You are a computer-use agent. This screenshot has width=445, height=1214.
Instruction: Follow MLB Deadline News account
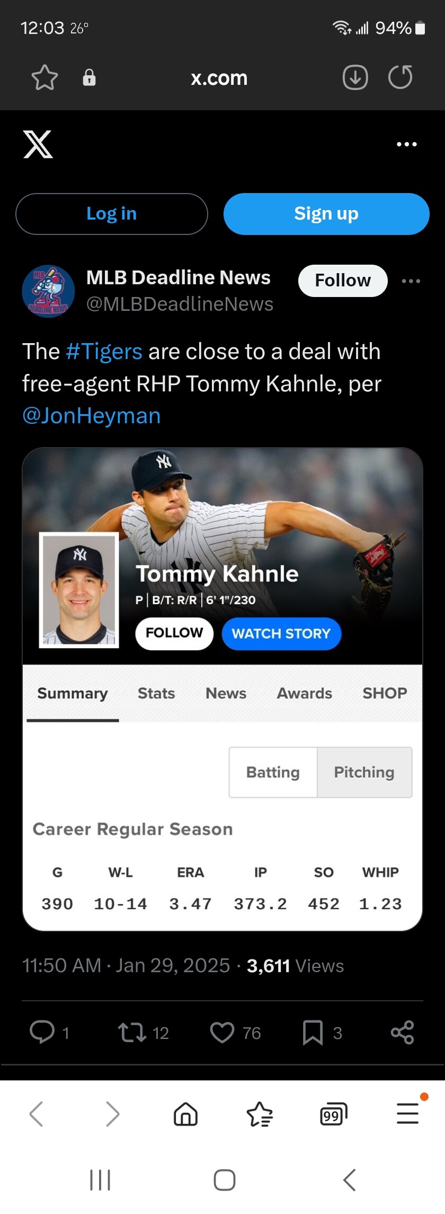point(343,281)
